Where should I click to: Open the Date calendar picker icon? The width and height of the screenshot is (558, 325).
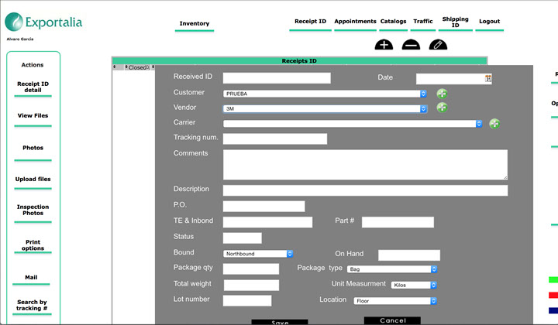pos(488,78)
